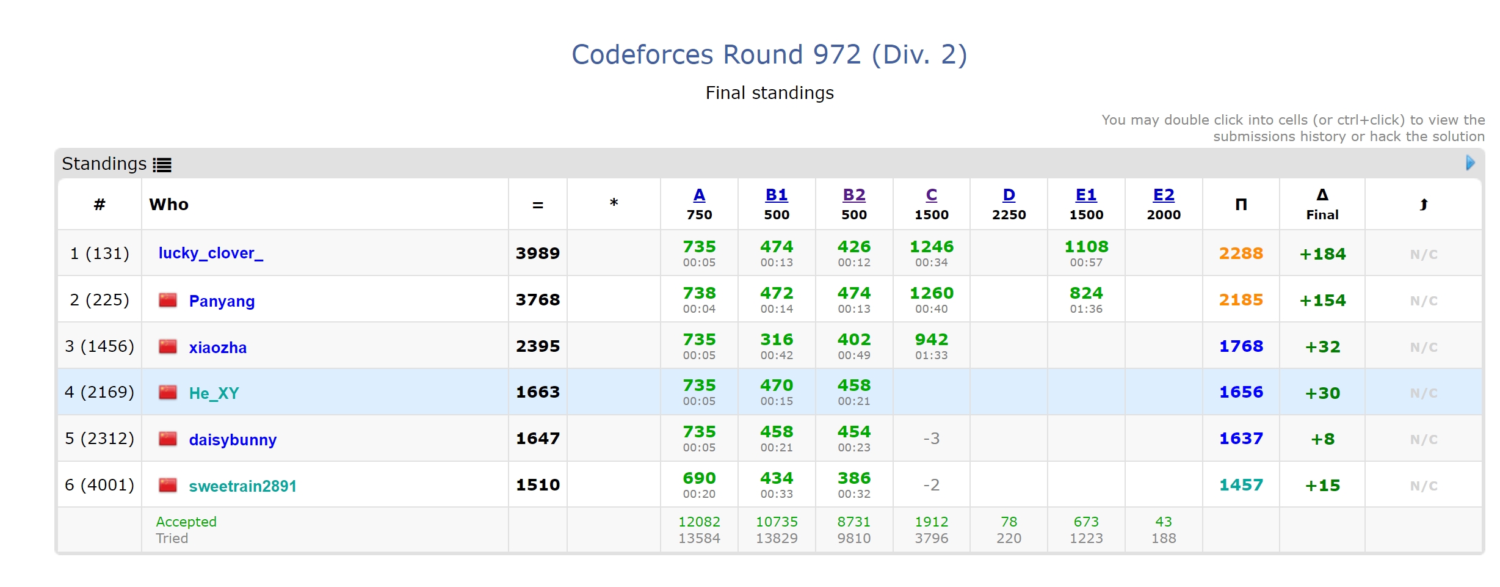Open lucky_clover_'s profile
The width and height of the screenshot is (1500, 587).
point(211,253)
